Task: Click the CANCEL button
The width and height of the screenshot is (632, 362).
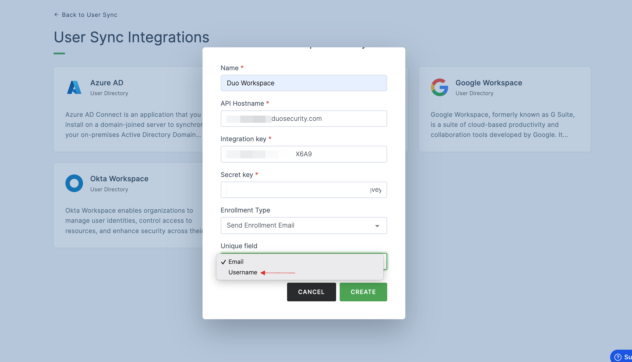Action: (x=311, y=292)
